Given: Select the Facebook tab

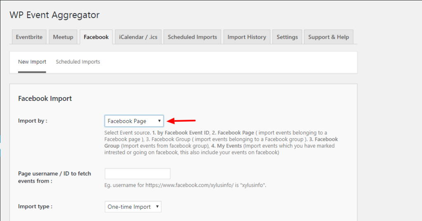Looking at the screenshot, I should click(x=96, y=37).
